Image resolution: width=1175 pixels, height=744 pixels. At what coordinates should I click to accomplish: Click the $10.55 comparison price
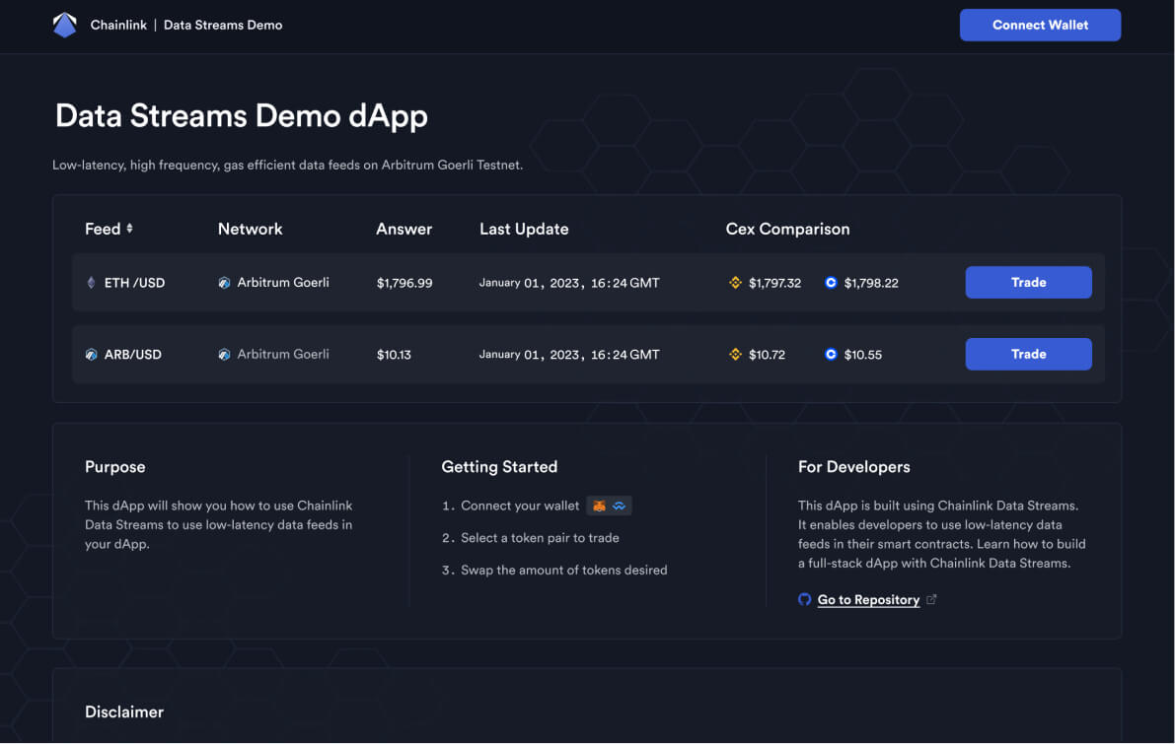tap(862, 355)
